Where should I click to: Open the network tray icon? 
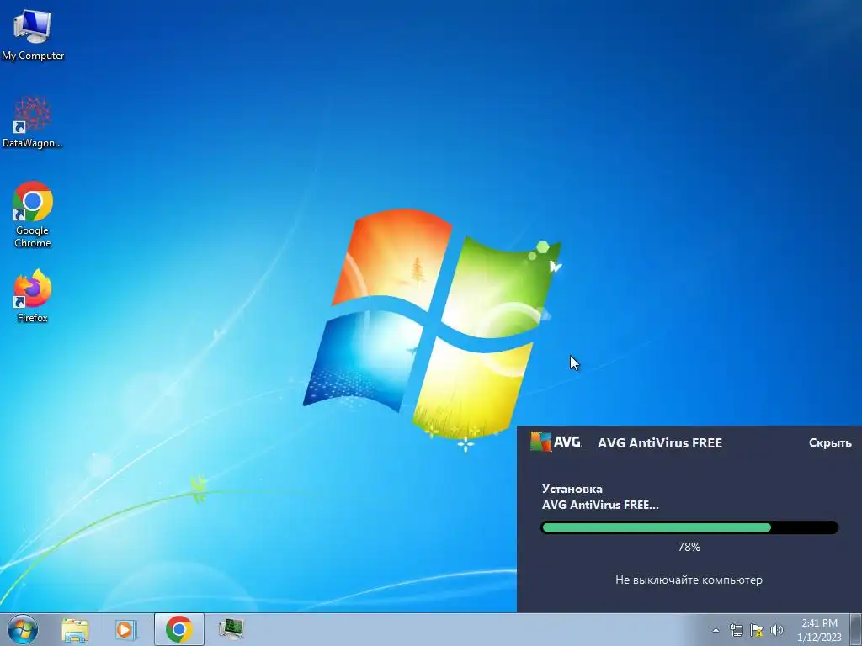[x=736, y=630]
